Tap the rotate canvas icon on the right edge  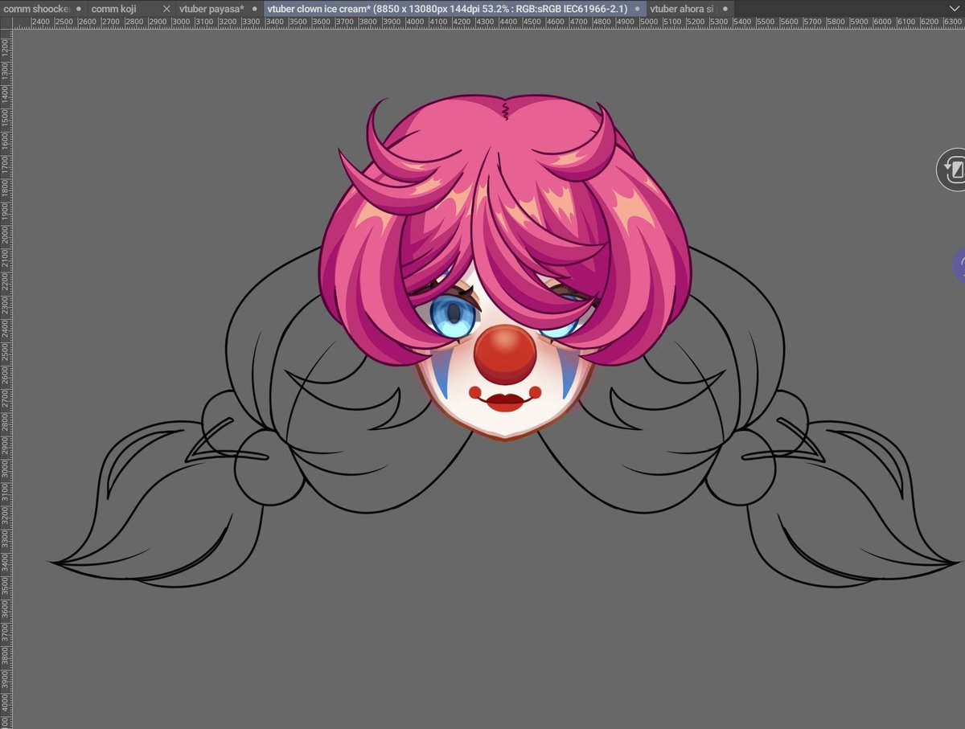[952, 169]
